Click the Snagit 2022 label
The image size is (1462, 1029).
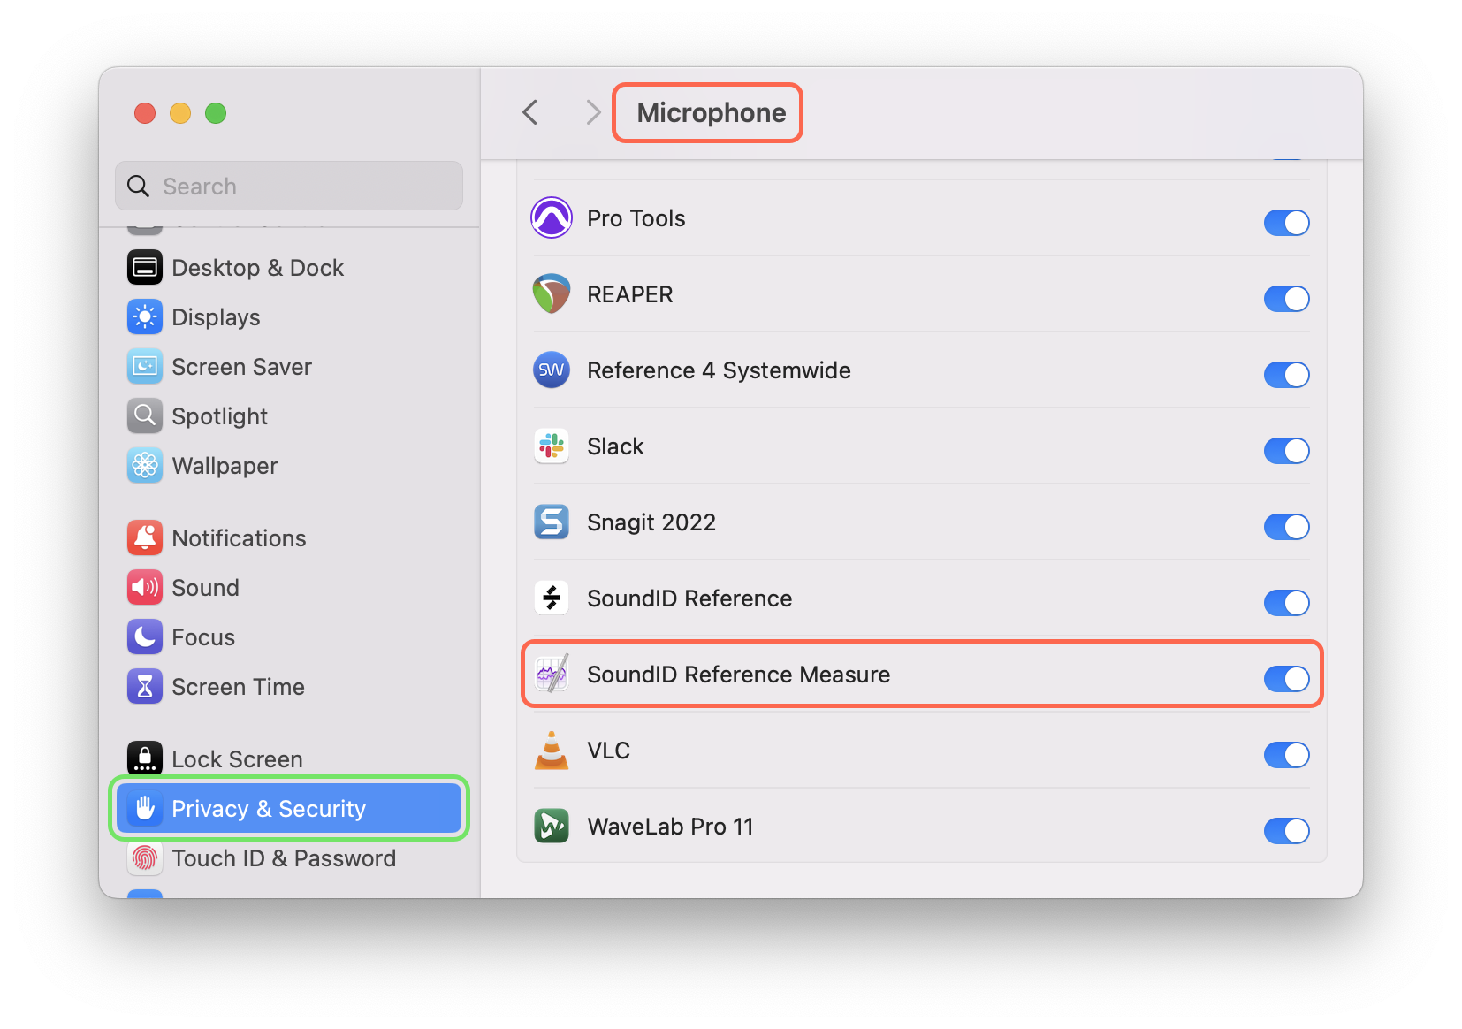point(651,522)
